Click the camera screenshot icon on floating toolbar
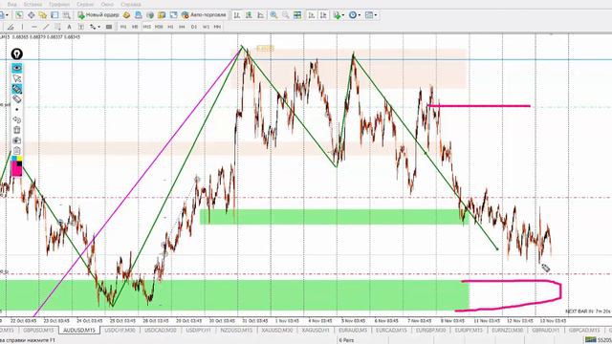This screenshot has width=612, height=344. 17,140
